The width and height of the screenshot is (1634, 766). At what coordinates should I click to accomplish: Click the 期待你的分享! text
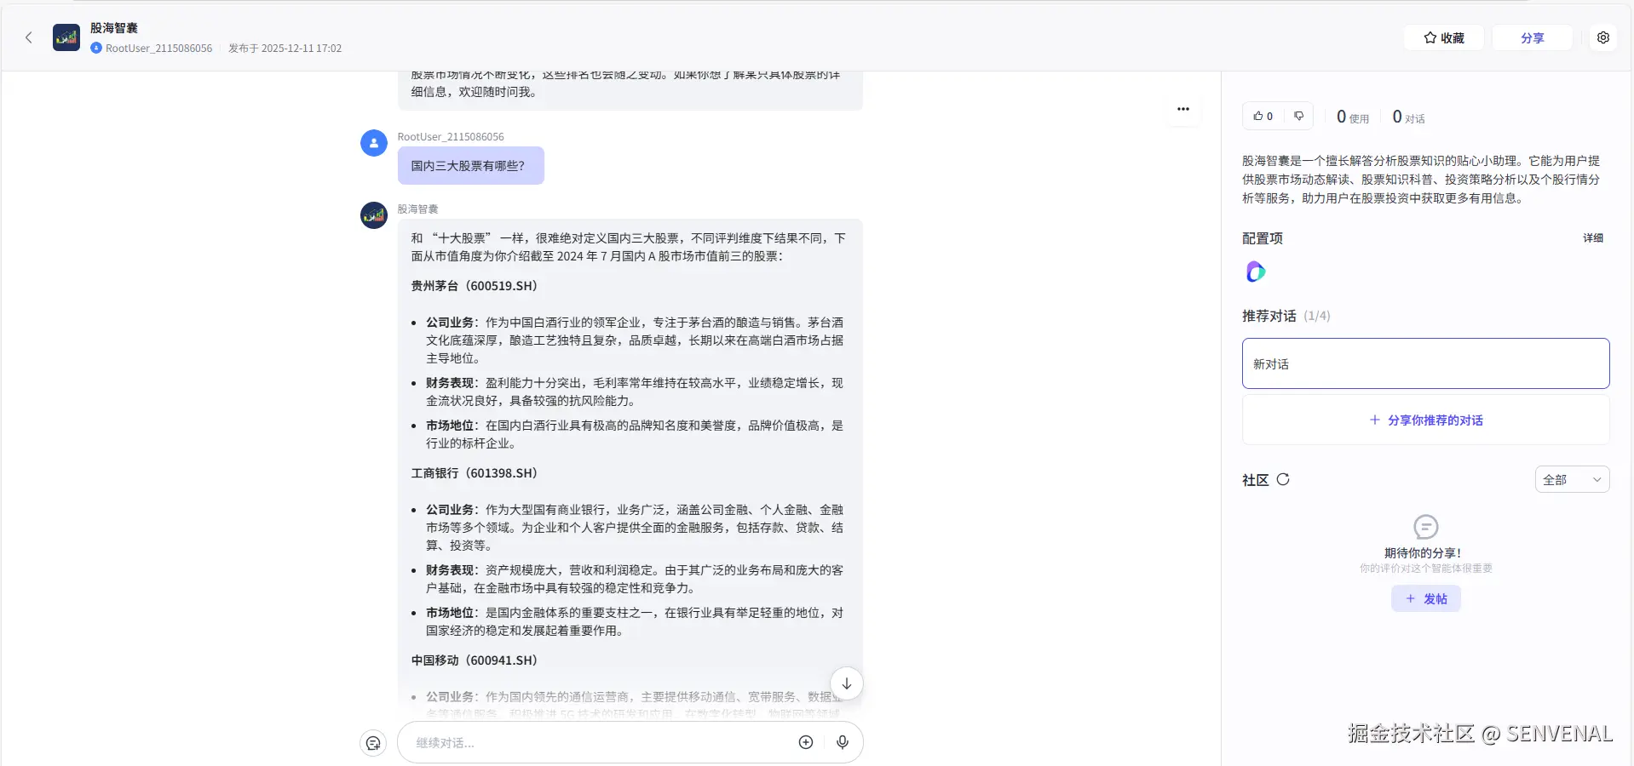pos(1423,552)
